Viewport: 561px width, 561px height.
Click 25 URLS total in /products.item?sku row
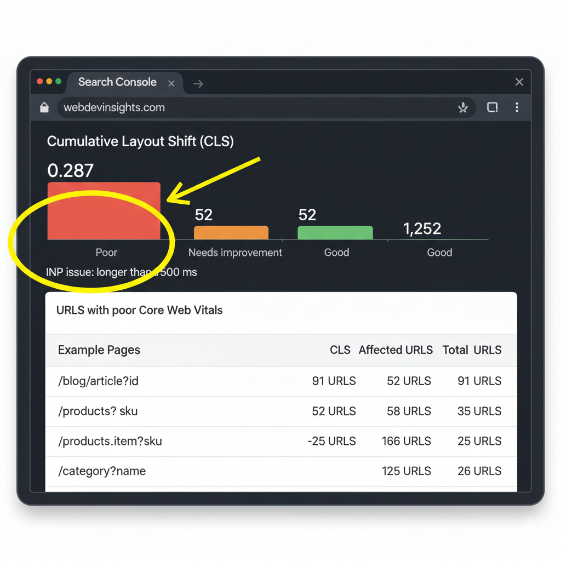coord(479,441)
